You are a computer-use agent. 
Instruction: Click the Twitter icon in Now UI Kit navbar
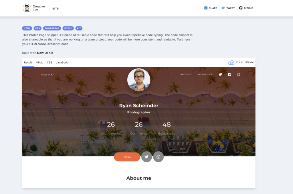(x=221, y=74)
